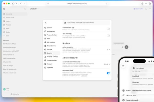Click Claim offer at sidebar bottom

click(x=15, y=94)
